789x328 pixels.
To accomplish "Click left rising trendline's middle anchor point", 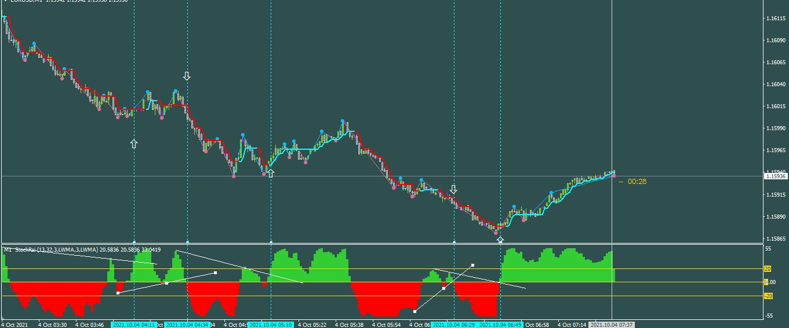I will pyautogui.click(x=167, y=283).
